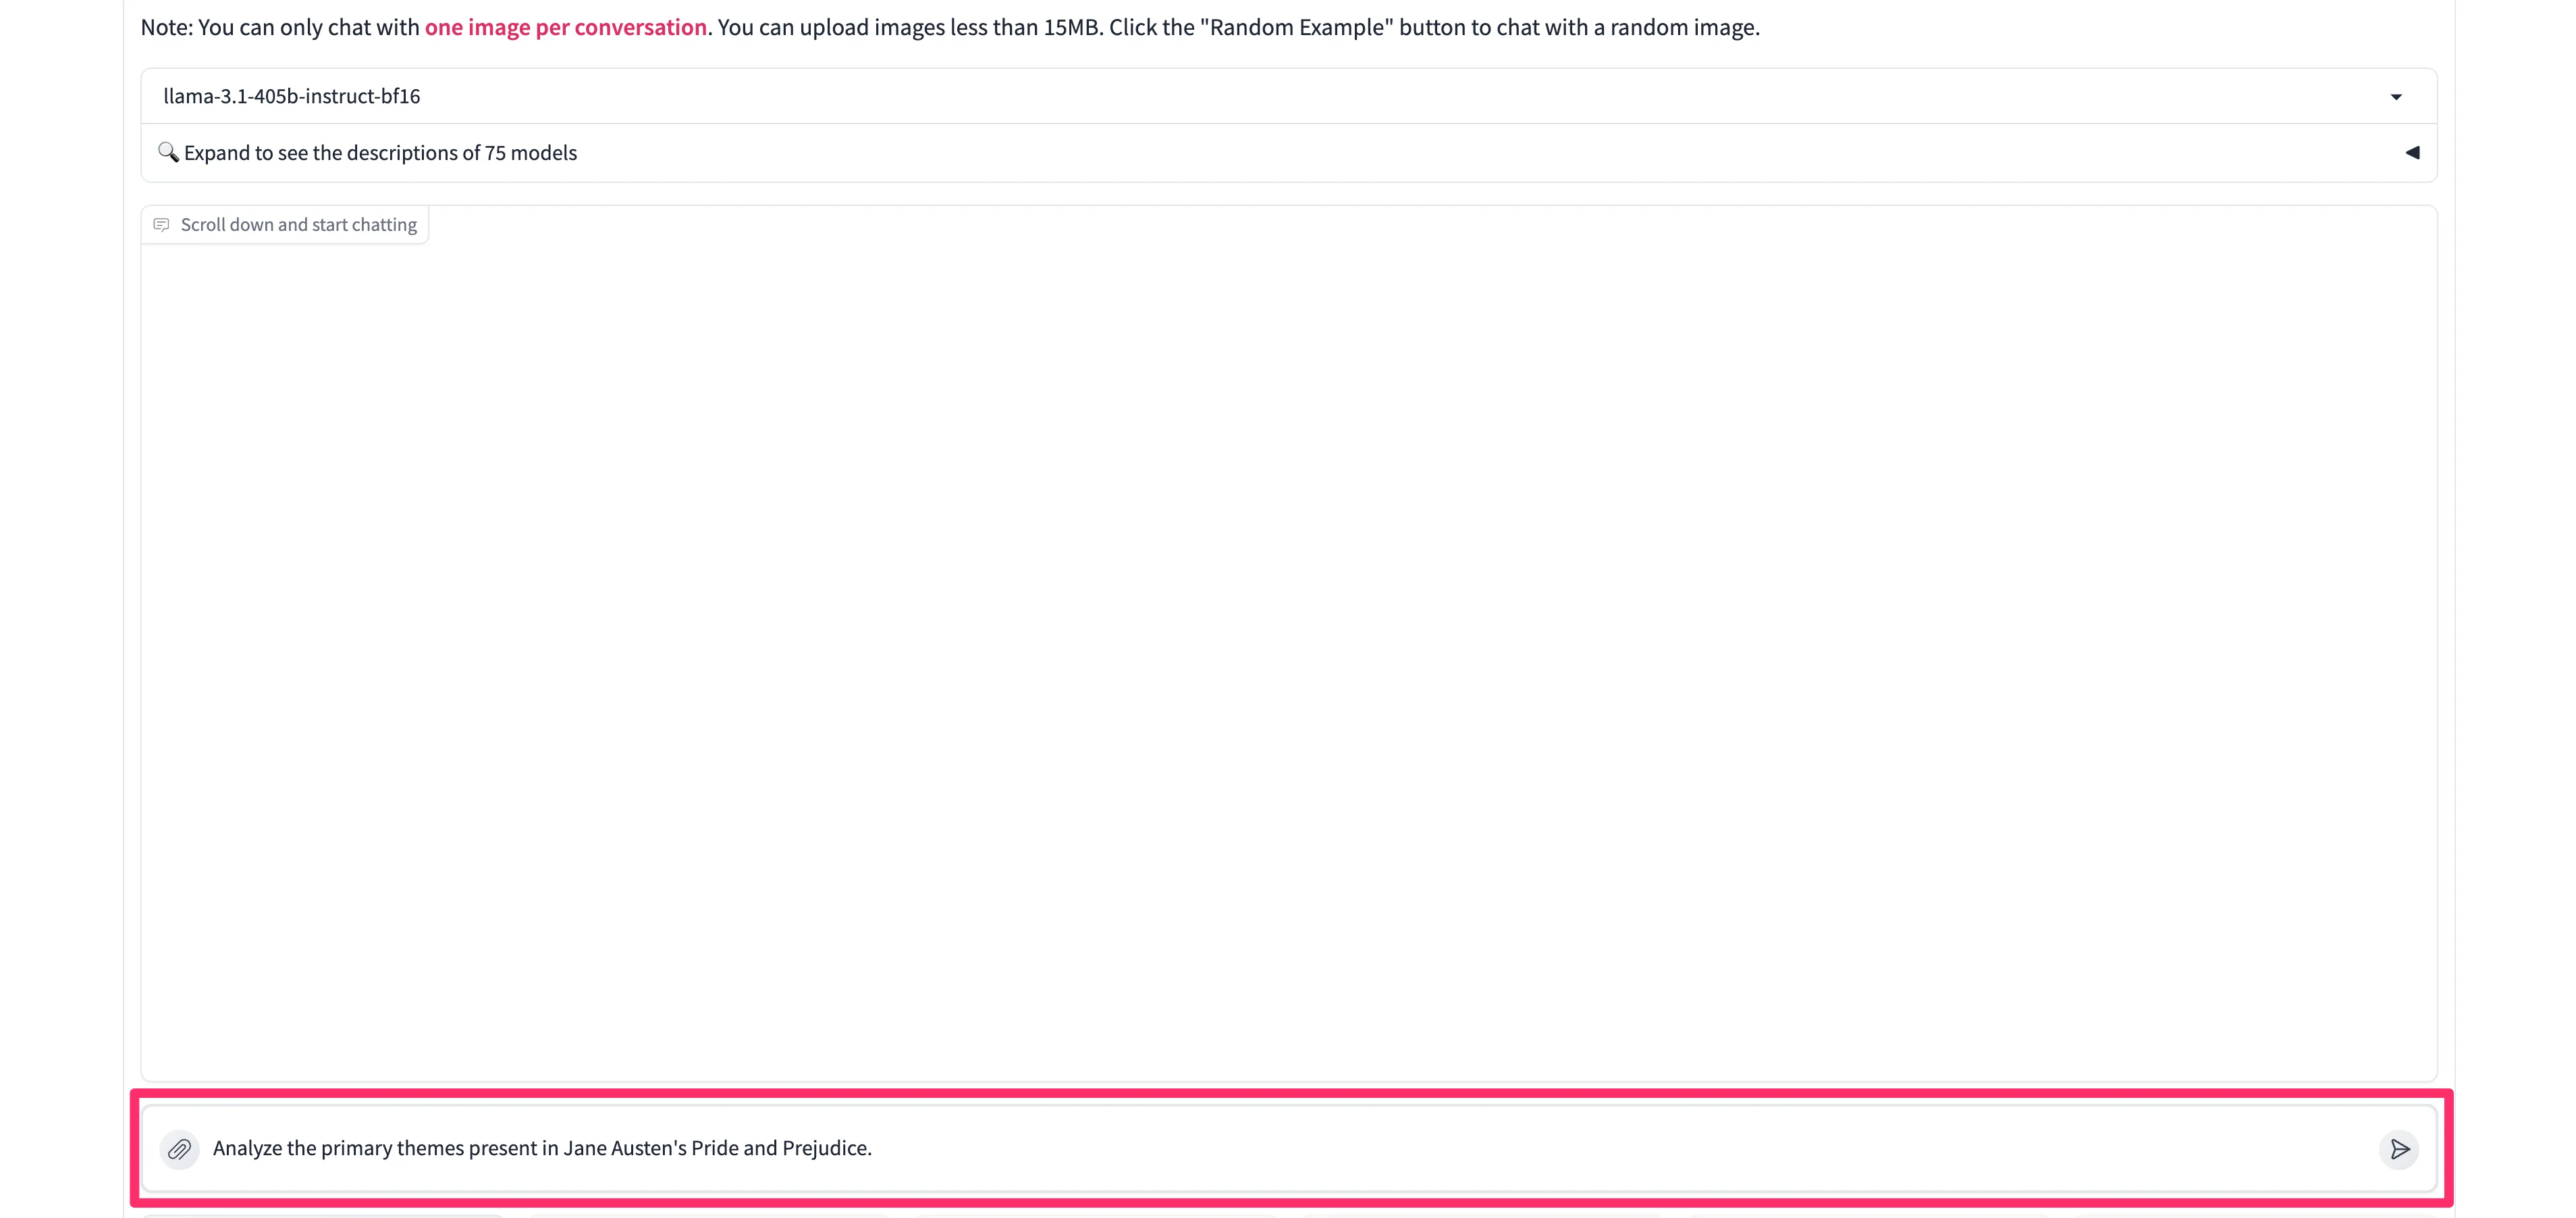Screen dimensions: 2576x1218
Task: Focus the prompt text input field
Action: 1500,1148
